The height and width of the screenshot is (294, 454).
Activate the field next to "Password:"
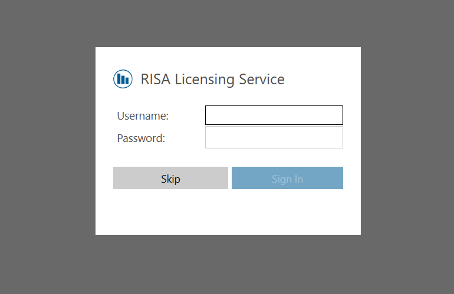point(274,137)
